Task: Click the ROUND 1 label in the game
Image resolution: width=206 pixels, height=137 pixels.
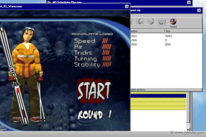Action: click(x=95, y=115)
